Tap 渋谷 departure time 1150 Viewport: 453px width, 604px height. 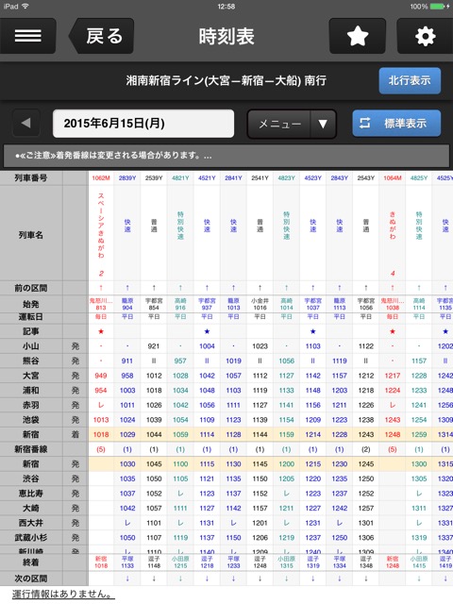pyautogui.click(x=260, y=478)
